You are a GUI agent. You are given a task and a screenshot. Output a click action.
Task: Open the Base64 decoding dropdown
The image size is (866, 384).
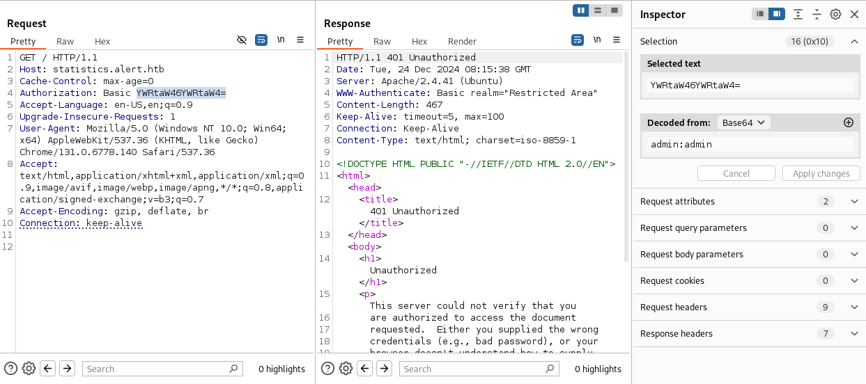tap(743, 122)
